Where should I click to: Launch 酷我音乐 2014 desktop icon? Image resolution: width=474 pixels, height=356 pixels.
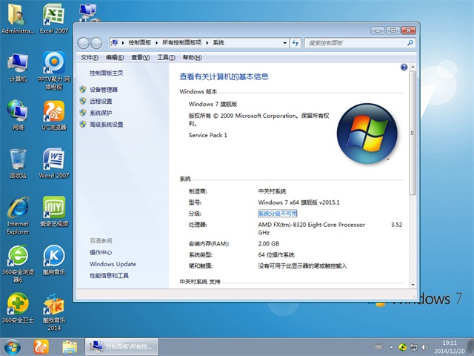click(x=54, y=311)
